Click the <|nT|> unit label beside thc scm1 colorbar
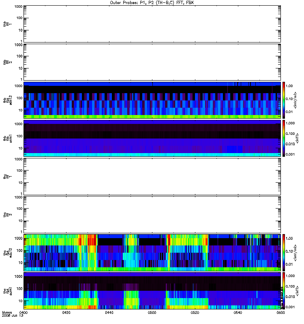 pos(298,291)
